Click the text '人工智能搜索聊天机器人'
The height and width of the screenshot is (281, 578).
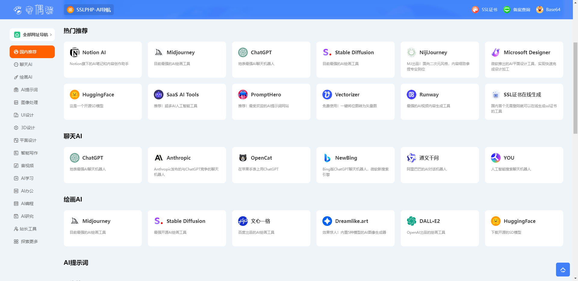tap(511, 169)
